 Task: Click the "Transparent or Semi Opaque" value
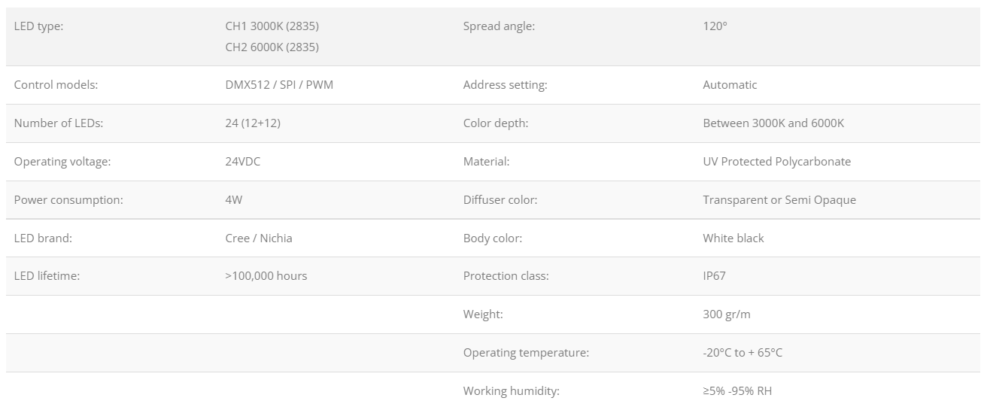[x=779, y=200]
